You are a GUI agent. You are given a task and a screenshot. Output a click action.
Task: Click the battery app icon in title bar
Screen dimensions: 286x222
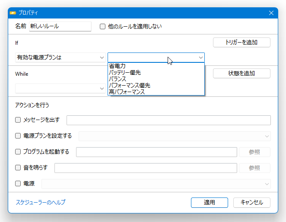click(x=13, y=13)
